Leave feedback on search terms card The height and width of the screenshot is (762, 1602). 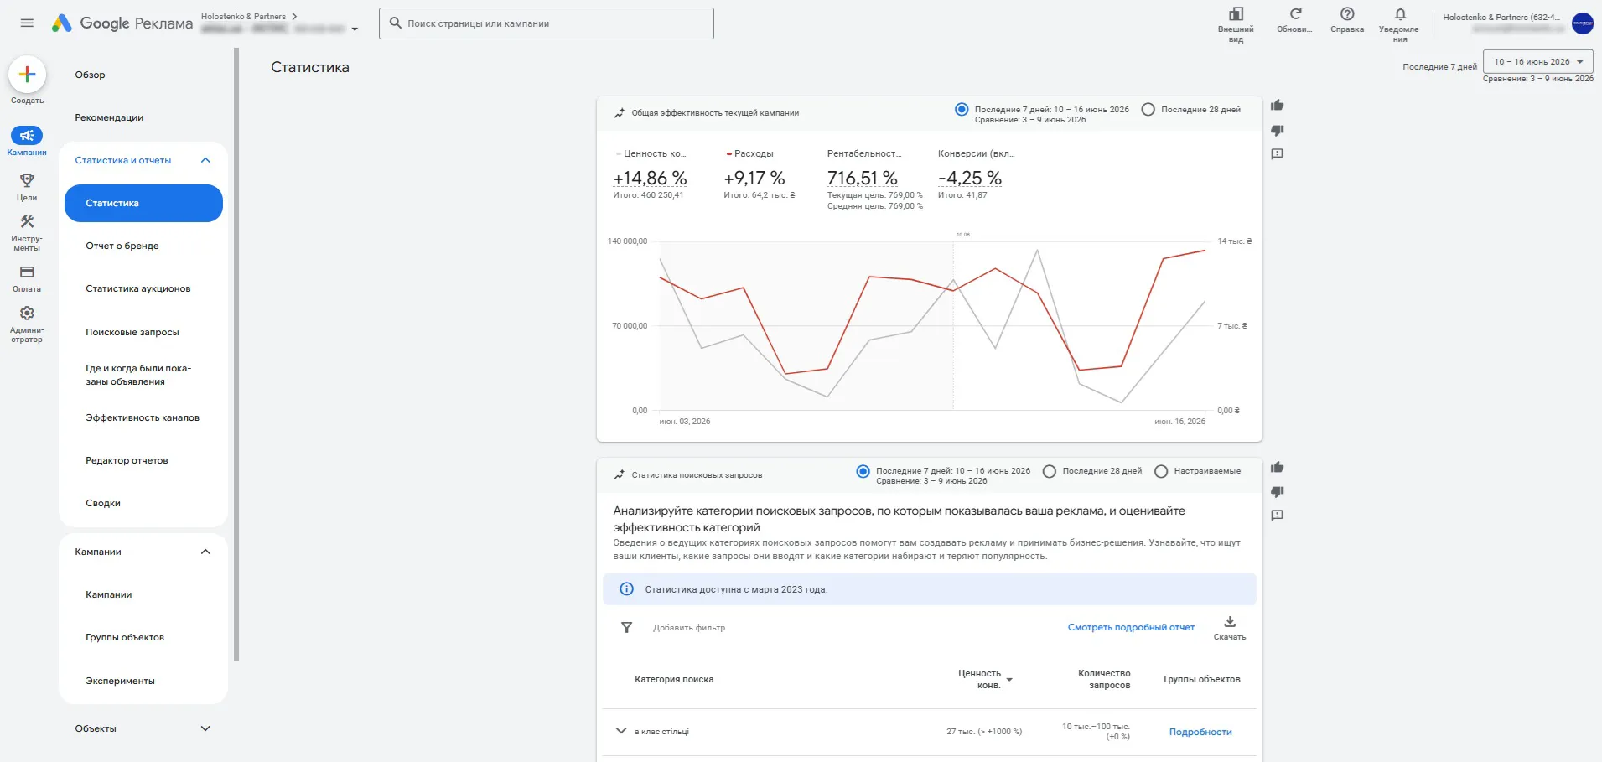tap(1277, 516)
